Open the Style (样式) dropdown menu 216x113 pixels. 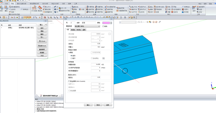pos(200,4)
